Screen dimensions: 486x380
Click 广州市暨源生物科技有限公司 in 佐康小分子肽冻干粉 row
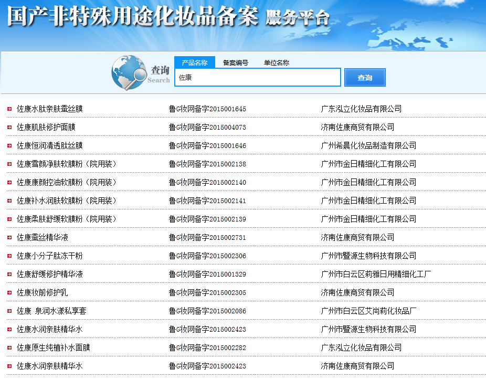click(368, 256)
